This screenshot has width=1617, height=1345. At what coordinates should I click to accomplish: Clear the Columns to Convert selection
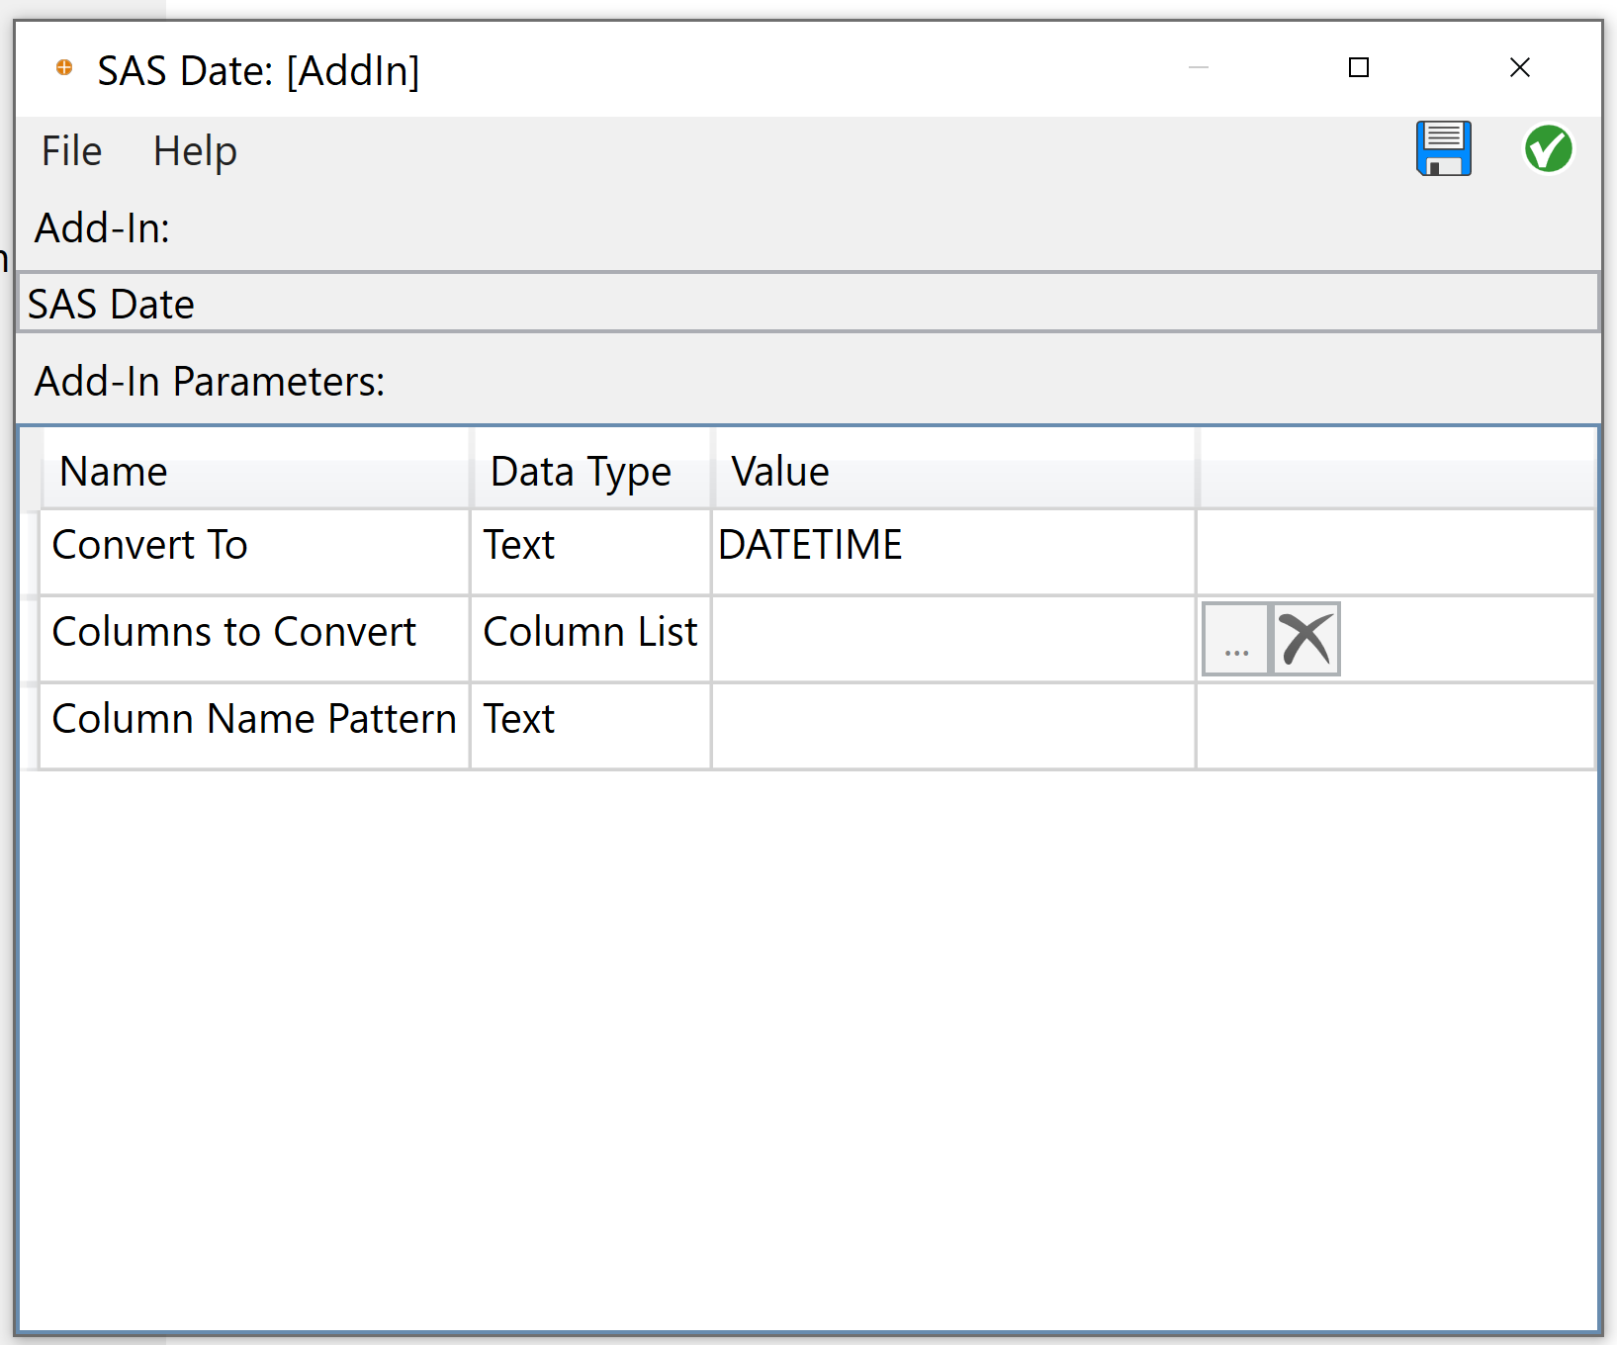click(x=1304, y=639)
